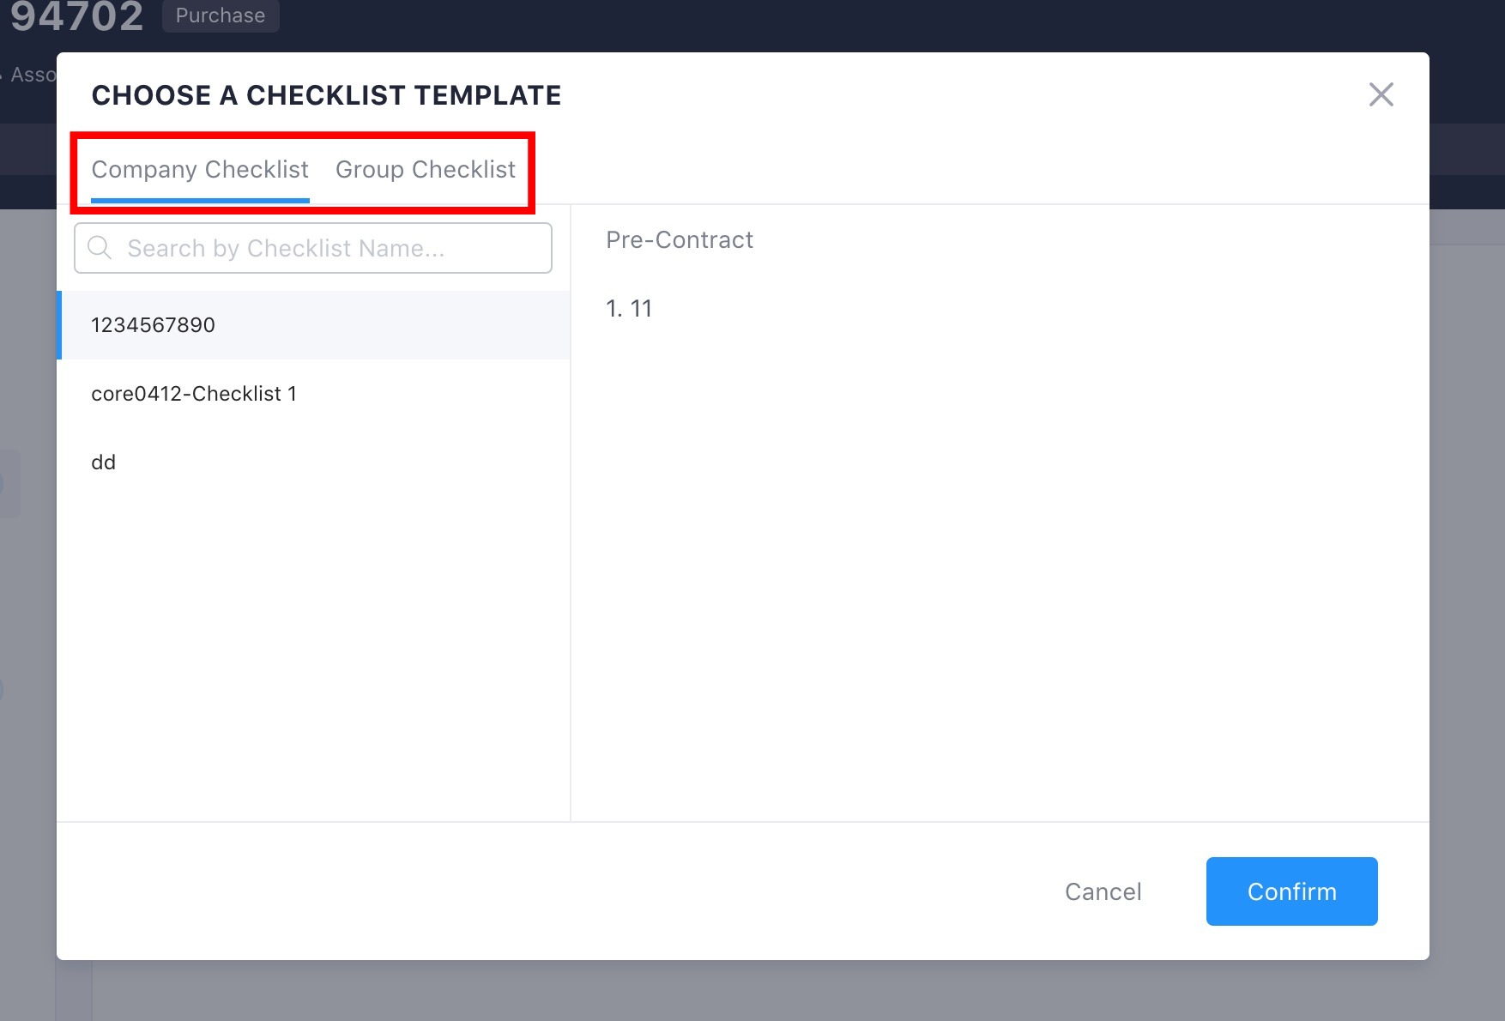Viewport: 1505px width, 1021px height.
Task: Click the Pre-Contract section heading
Action: tap(680, 239)
